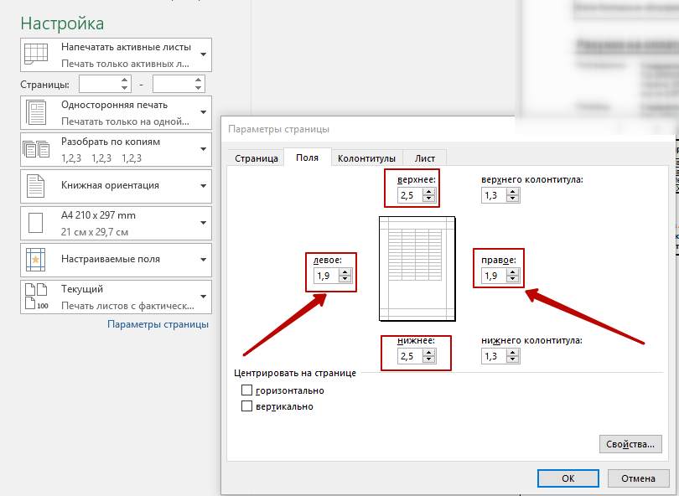This screenshot has width=679, height=496.
Task: Enable the горизонтально centering checkbox
Action: (246, 390)
